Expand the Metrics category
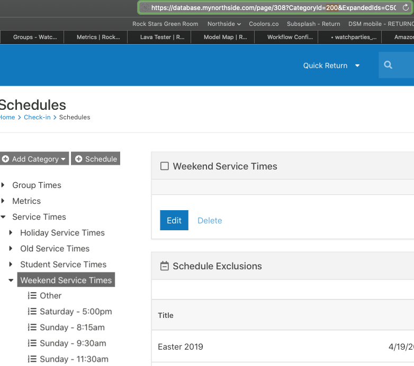Viewport: 414px width, 366px height. pos(3,201)
